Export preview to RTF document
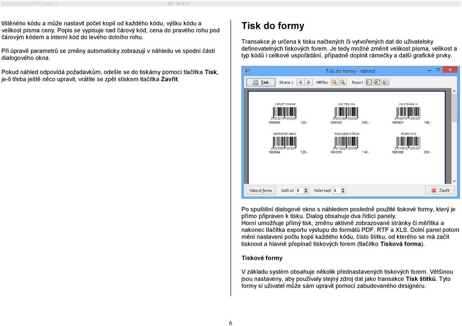The image size is (462, 326). [385, 82]
